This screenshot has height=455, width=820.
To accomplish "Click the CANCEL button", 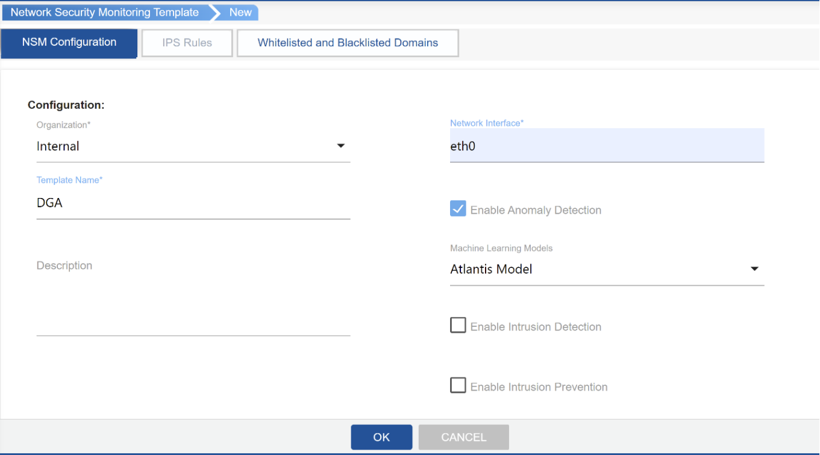I will pos(463,437).
